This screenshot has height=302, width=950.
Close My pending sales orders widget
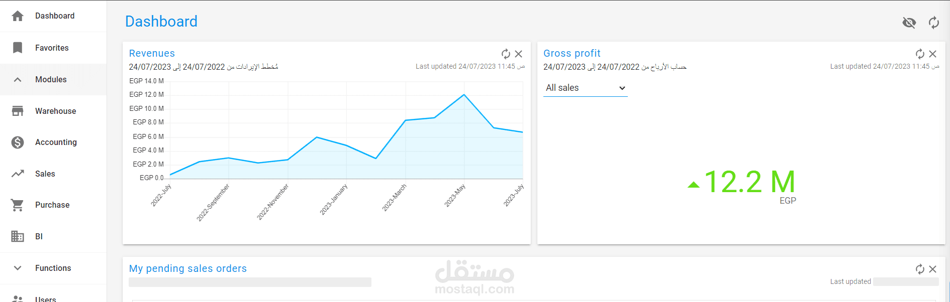point(933,269)
